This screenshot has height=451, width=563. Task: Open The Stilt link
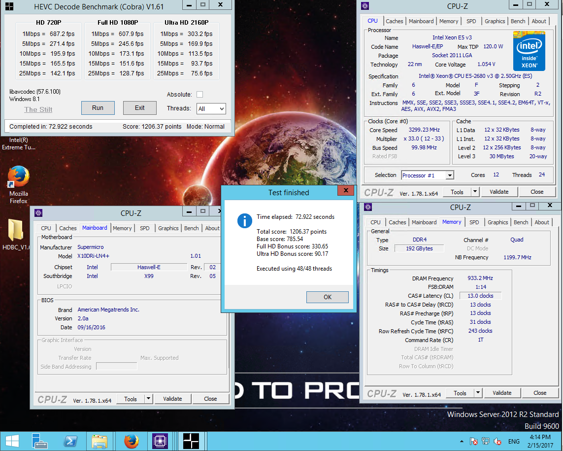(x=38, y=109)
